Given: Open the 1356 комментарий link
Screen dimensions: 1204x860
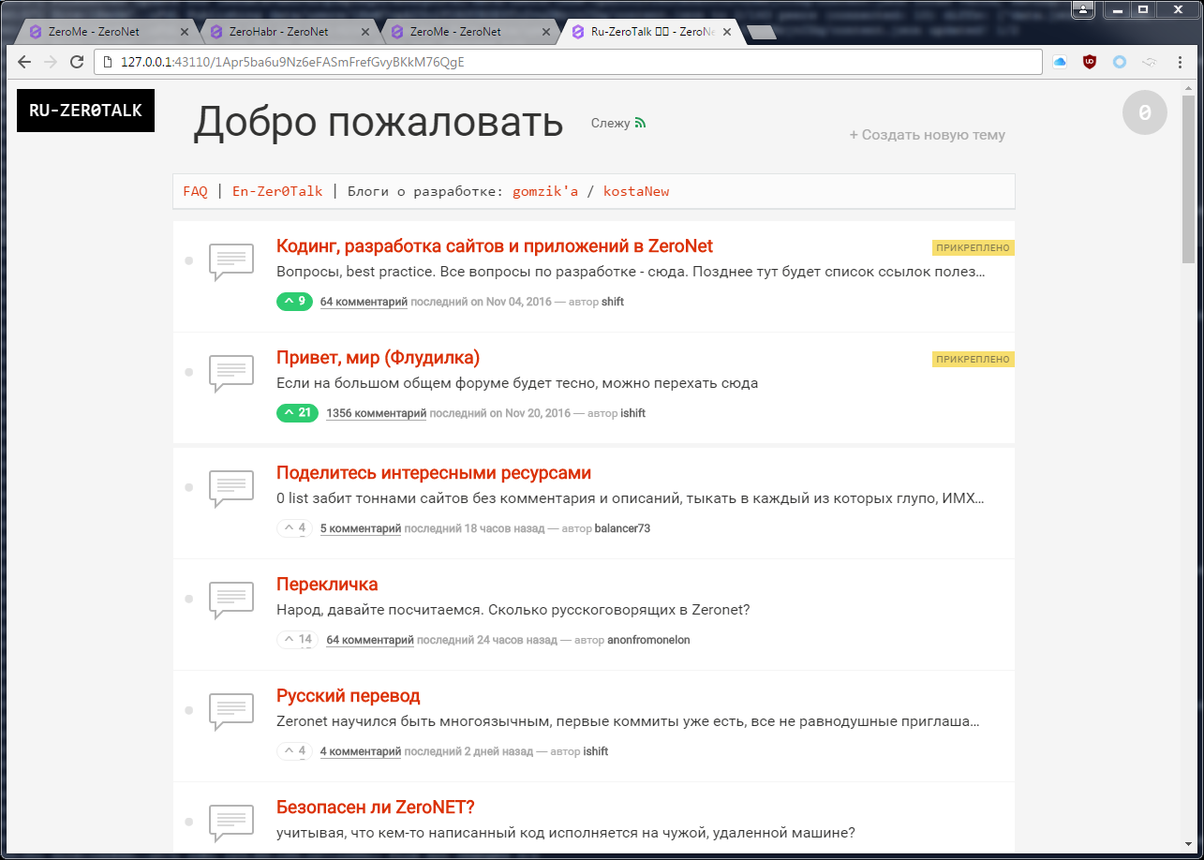Looking at the screenshot, I should 376,413.
